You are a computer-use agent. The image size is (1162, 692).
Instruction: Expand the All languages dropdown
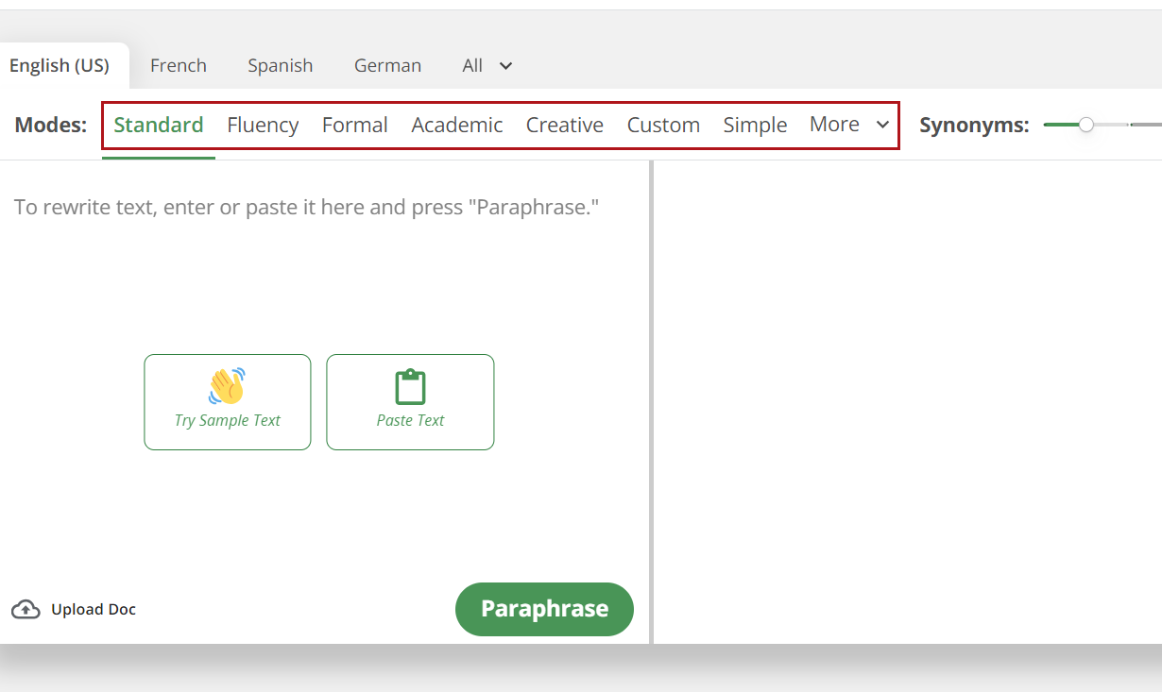[487, 66]
